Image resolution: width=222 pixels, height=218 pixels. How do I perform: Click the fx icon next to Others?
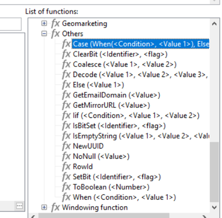[56, 34]
